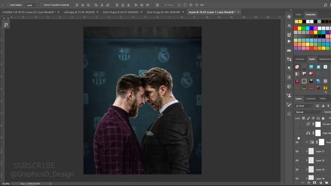Show the hidden Curves adjustment layer
Screen dimensions: 331x186
tap(297, 124)
